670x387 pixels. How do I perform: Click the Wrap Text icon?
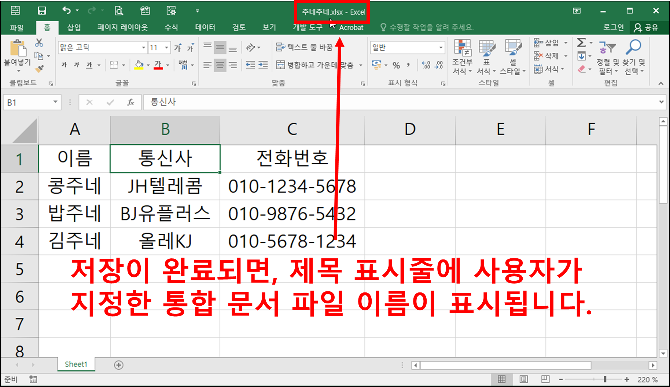tap(281, 47)
